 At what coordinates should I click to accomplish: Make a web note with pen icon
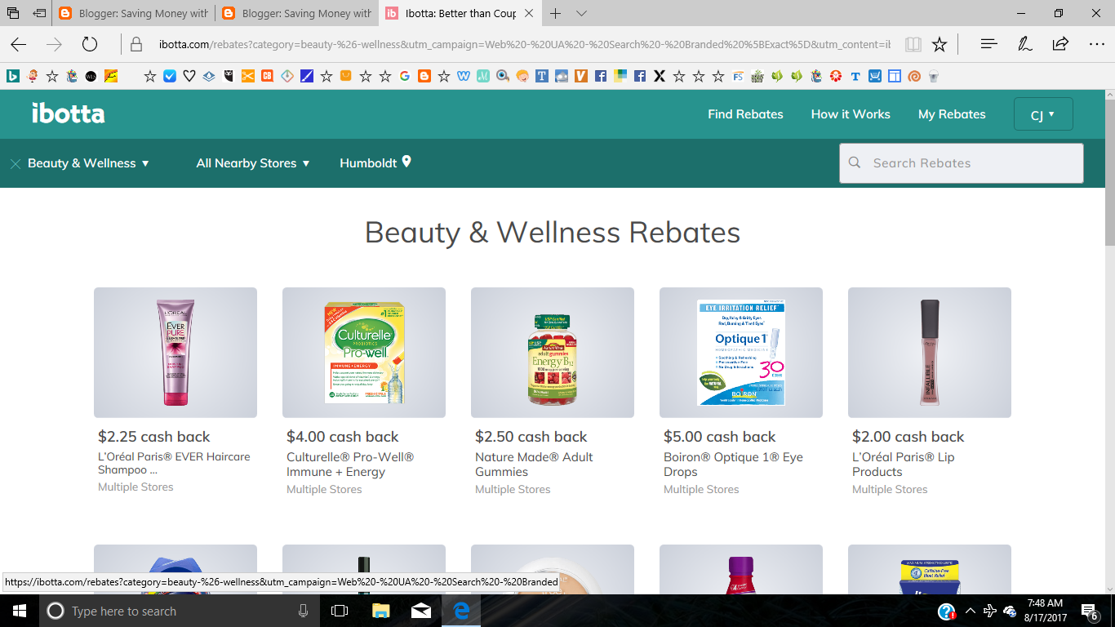coord(1024,44)
